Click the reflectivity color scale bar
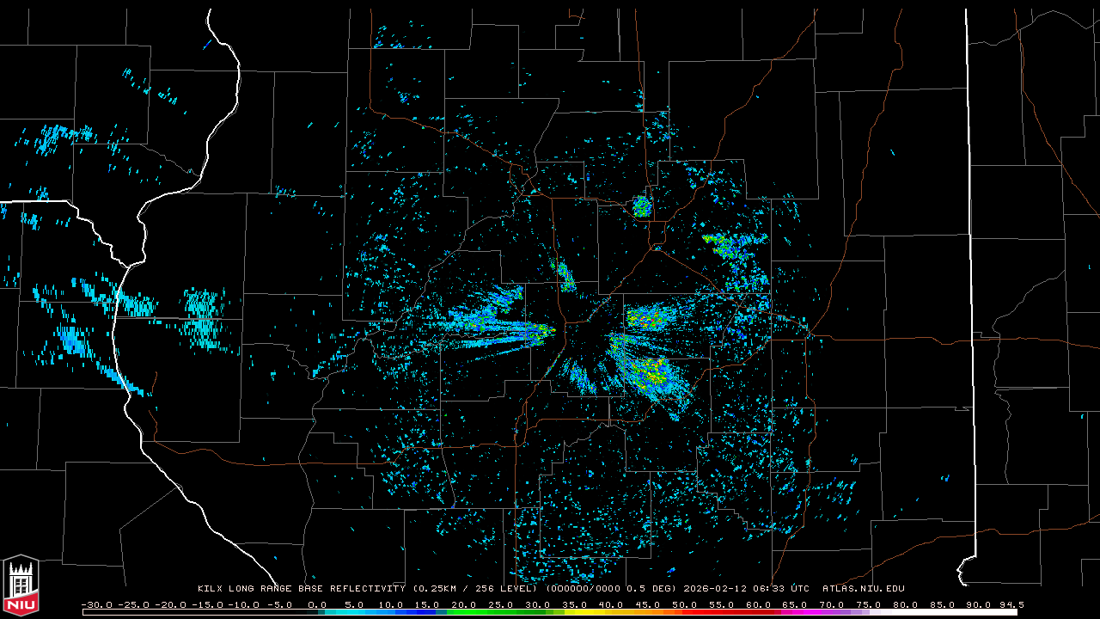 pos(550,612)
